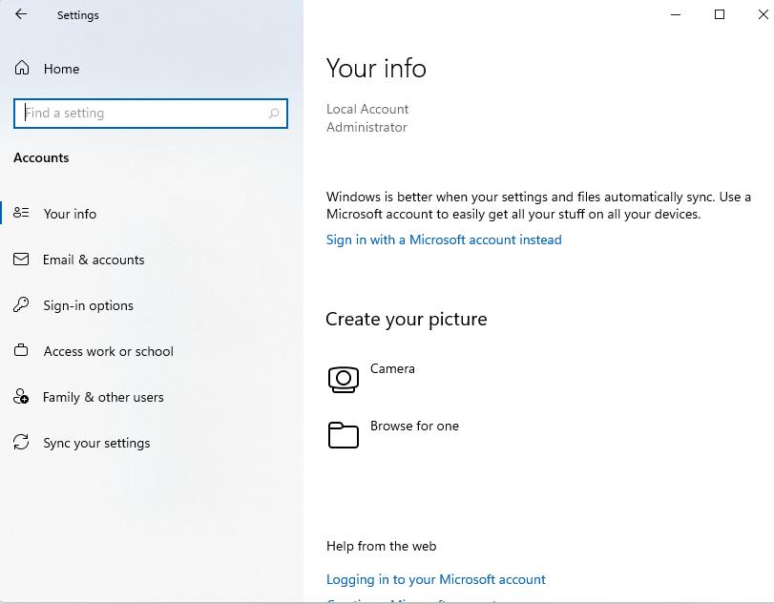774x604 pixels.
Task: Click the Access work or school briefcase icon
Action: coord(21,351)
